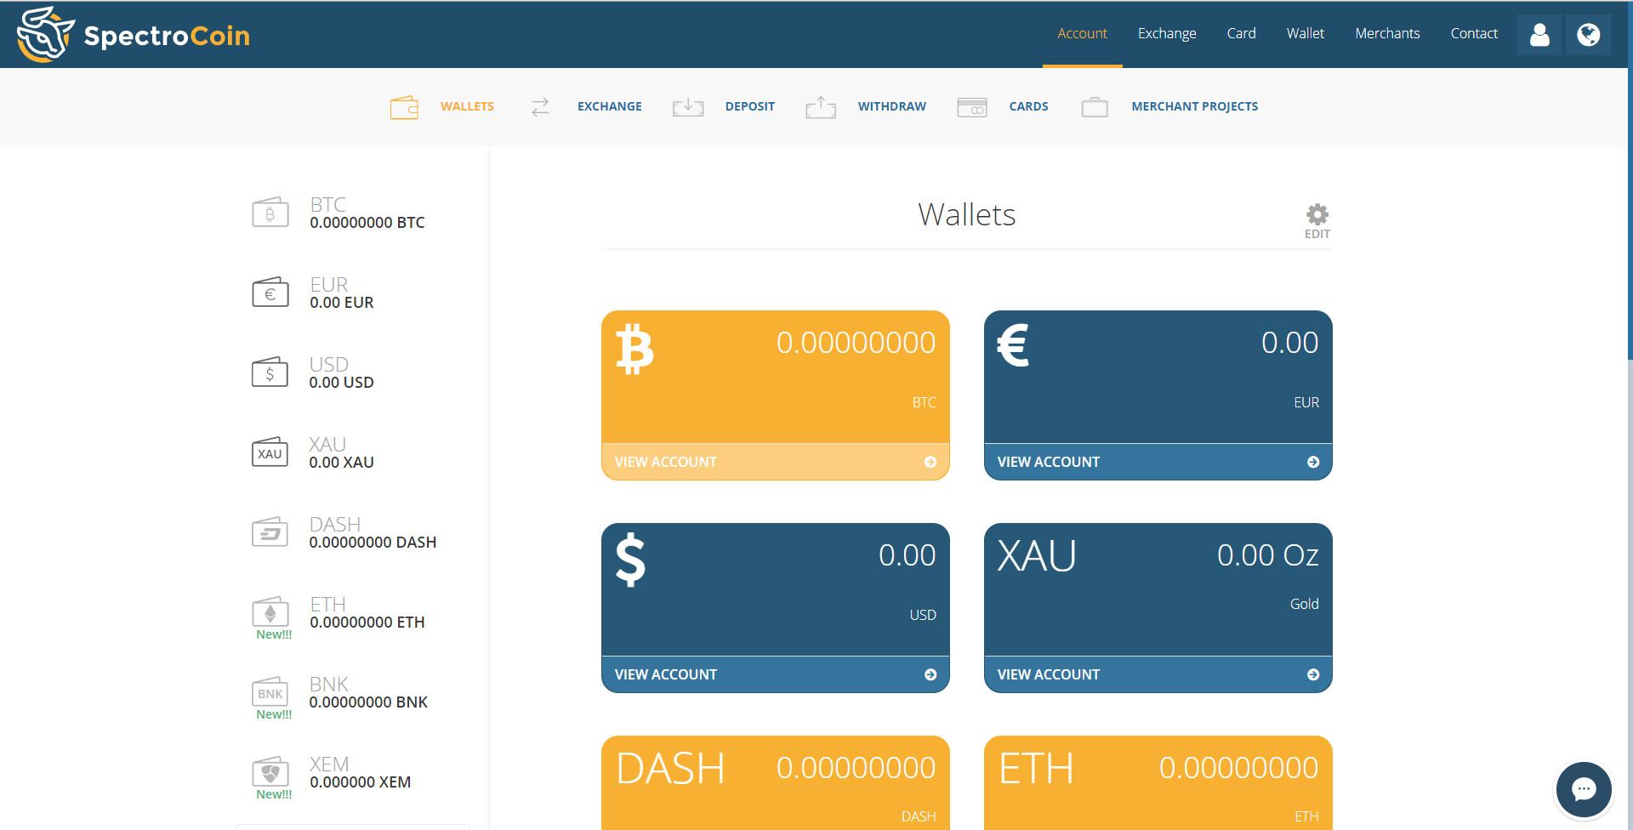Click the 0.00000000 DASH sidebar balance
The height and width of the screenshot is (830, 1633).
pyautogui.click(x=373, y=543)
